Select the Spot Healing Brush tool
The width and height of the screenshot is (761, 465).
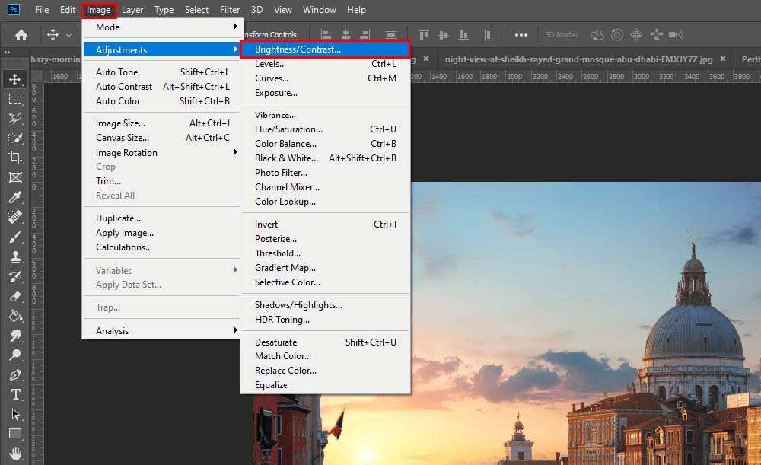[16, 217]
